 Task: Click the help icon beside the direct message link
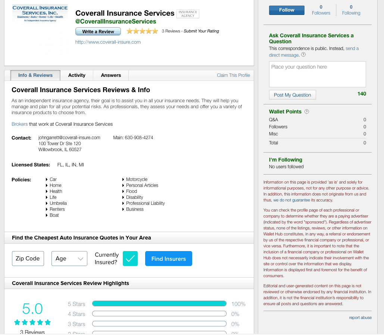click(303, 54)
